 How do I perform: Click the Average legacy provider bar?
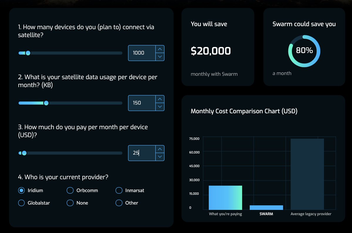307,174
